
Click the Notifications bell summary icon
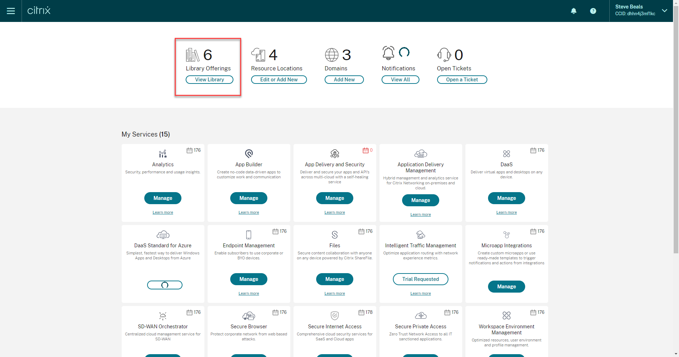coord(388,53)
